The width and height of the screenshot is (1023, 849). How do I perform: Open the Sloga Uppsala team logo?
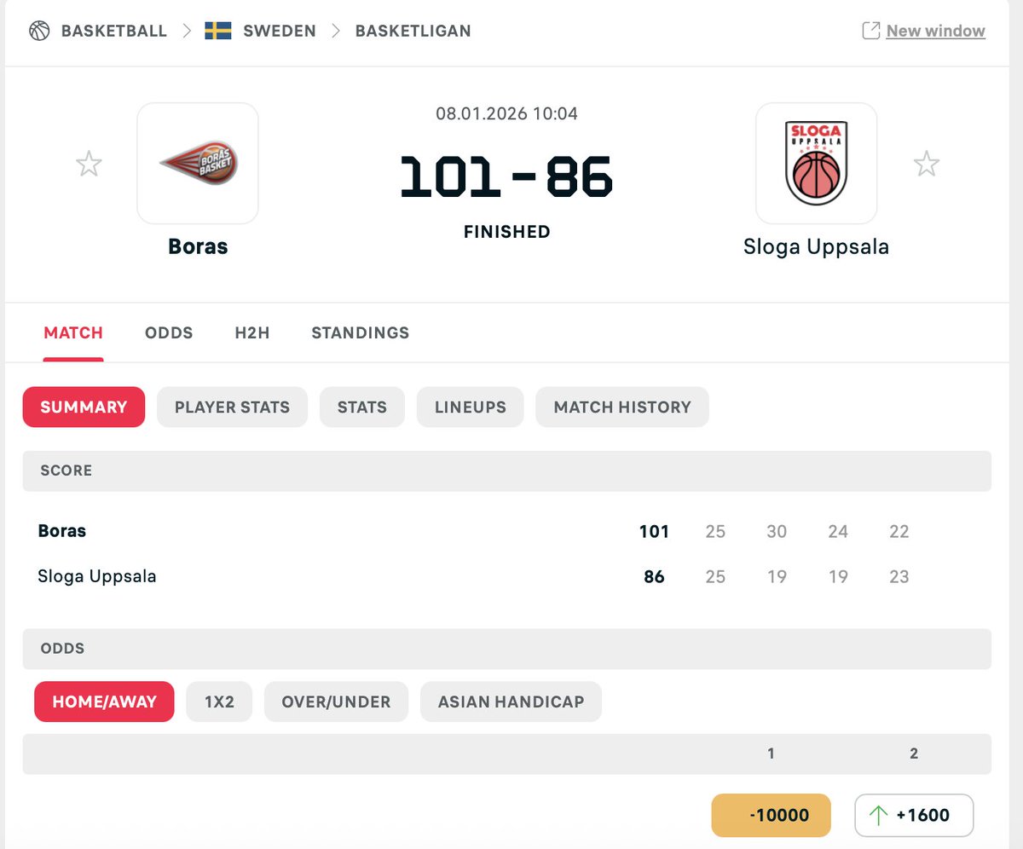point(817,164)
